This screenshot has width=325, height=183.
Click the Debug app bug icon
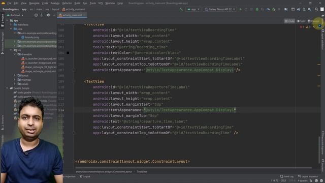(257, 9)
